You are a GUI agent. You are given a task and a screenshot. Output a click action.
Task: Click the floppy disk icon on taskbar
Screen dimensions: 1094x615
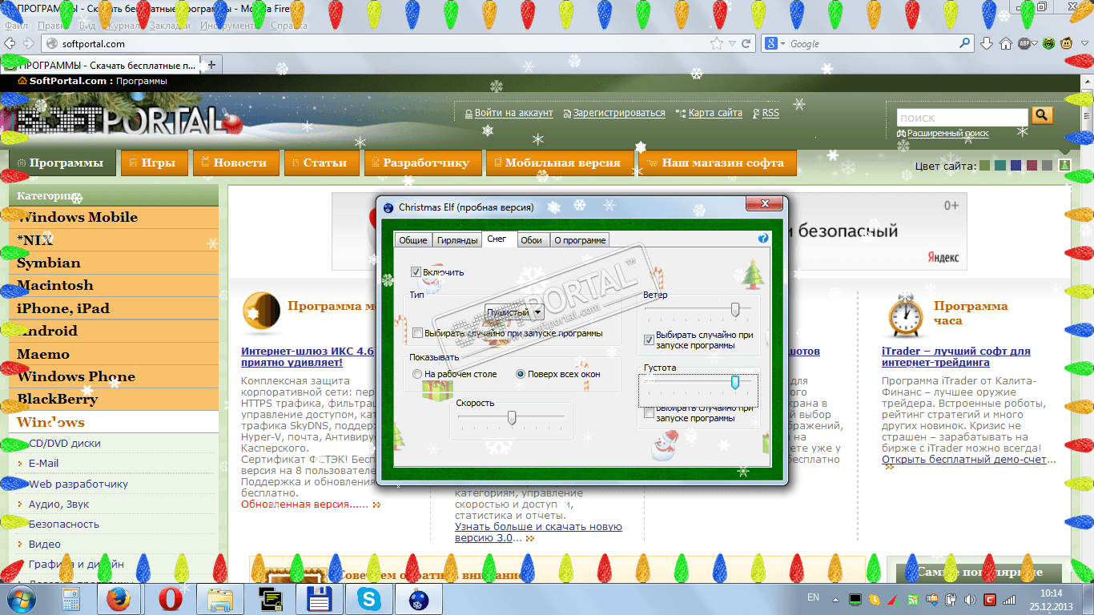point(320,599)
